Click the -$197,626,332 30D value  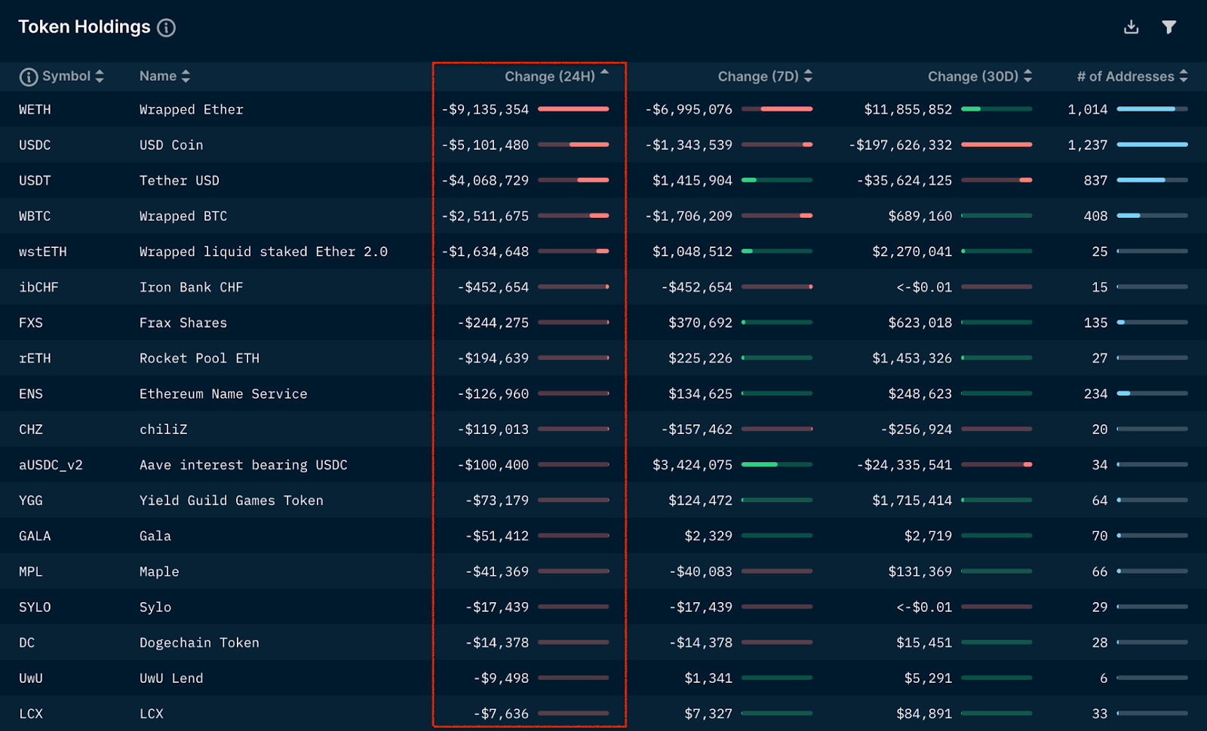(x=901, y=145)
